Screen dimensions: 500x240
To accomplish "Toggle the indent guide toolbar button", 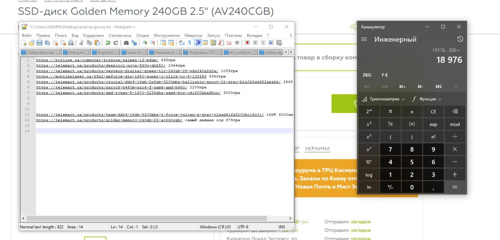I will click(198, 43).
